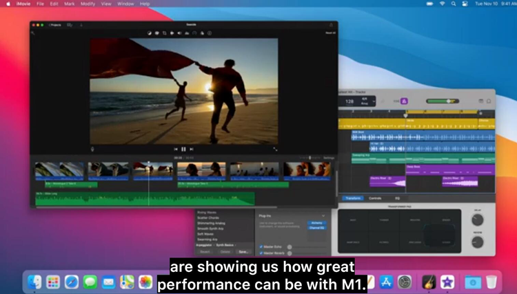The image size is (517, 294).
Task: Open Maps from the Dock
Action: click(127, 282)
